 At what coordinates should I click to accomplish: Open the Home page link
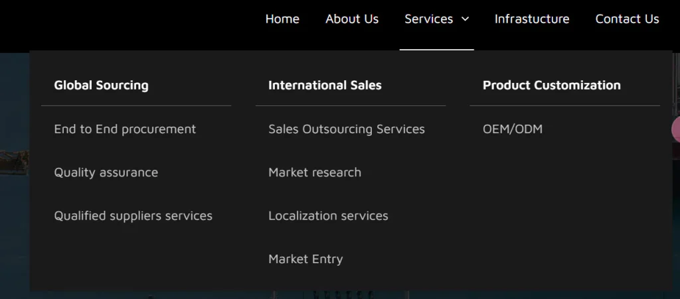282,19
